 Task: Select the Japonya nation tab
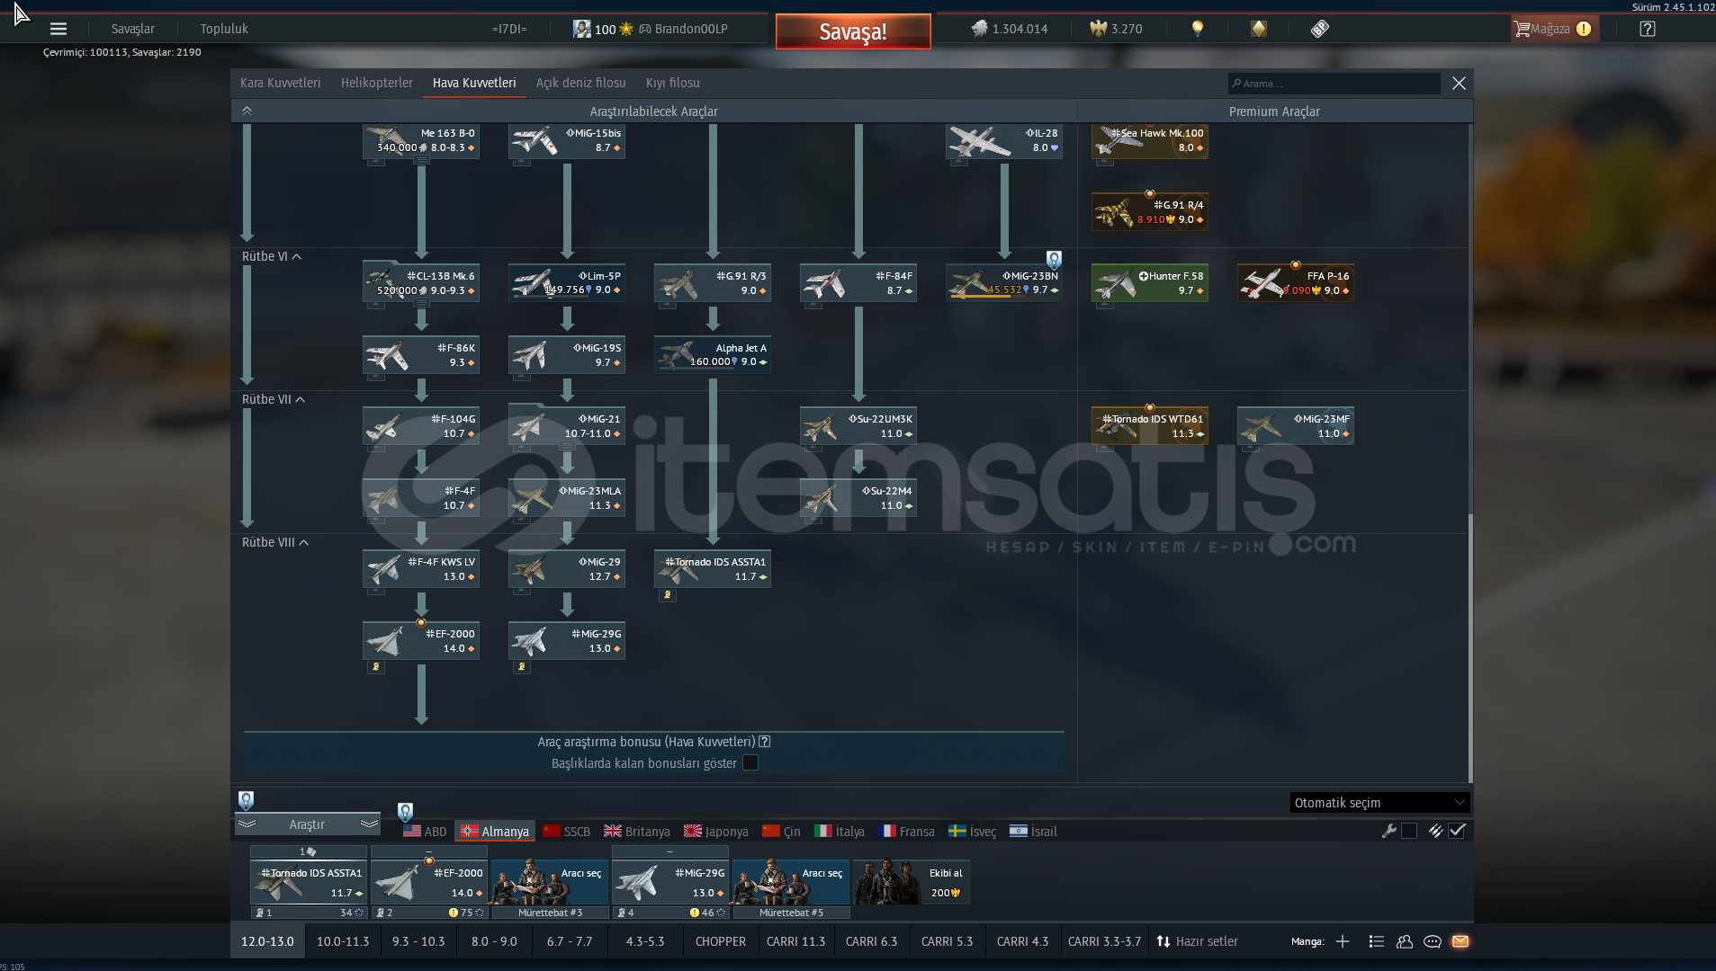716,832
